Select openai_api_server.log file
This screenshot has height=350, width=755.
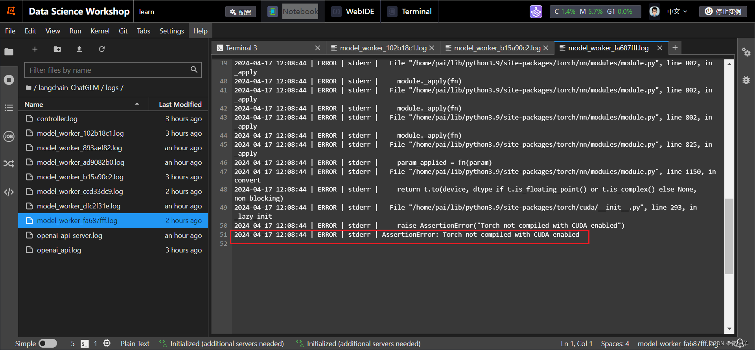[113, 236]
